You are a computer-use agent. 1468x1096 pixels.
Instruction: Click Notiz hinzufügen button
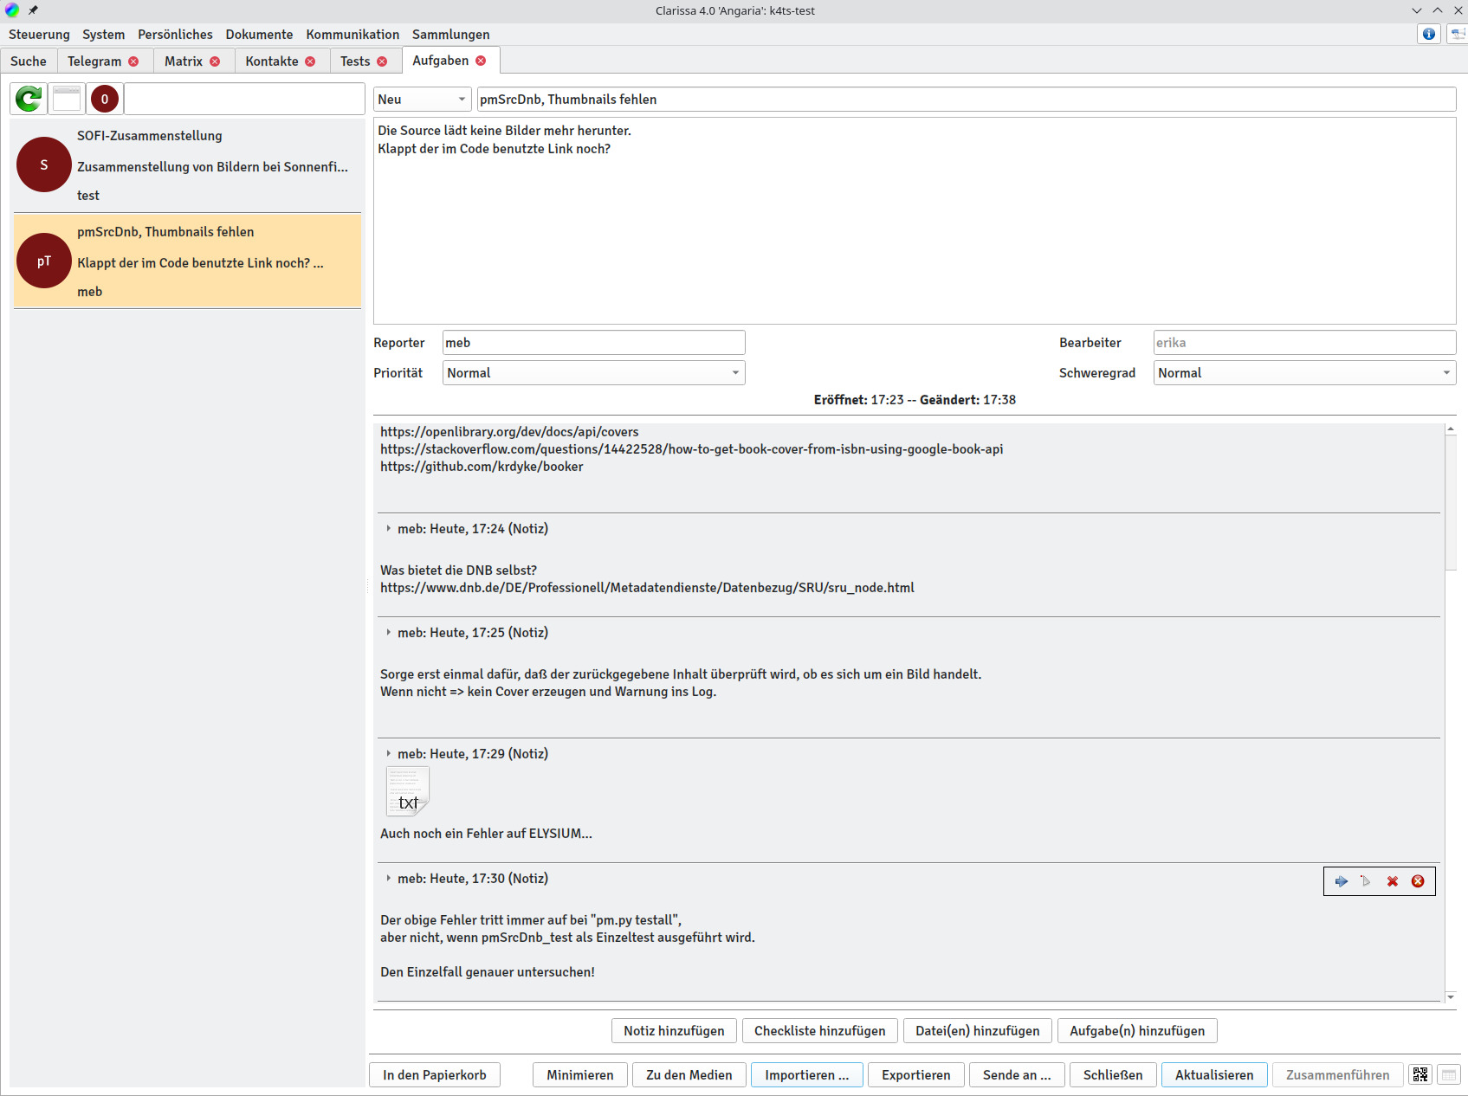pos(674,1031)
